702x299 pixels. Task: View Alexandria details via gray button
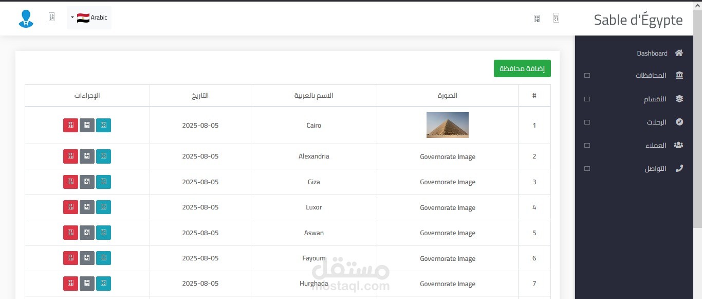click(x=87, y=156)
